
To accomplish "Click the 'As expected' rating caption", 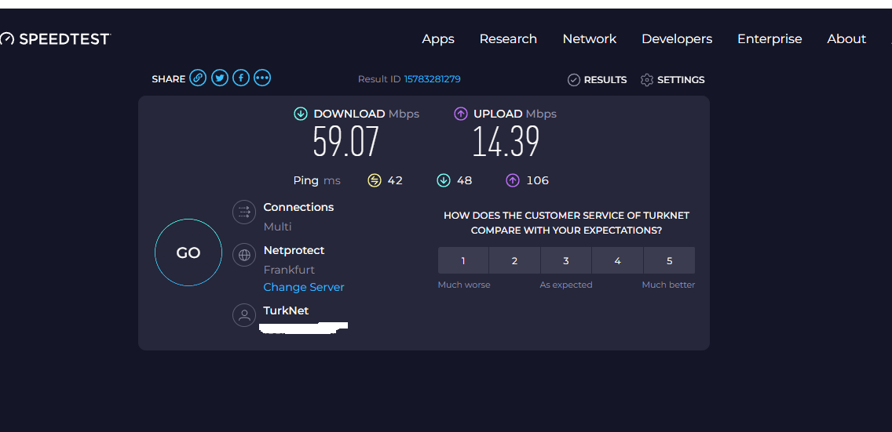I will [566, 285].
